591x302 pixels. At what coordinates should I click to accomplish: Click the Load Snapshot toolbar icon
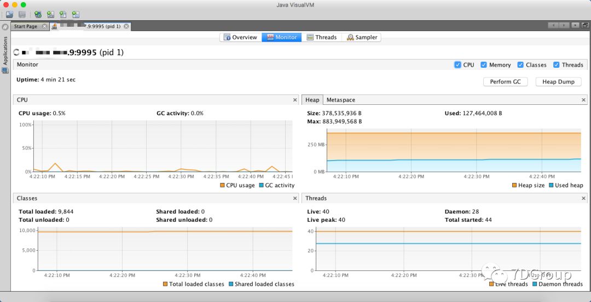coord(9,15)
